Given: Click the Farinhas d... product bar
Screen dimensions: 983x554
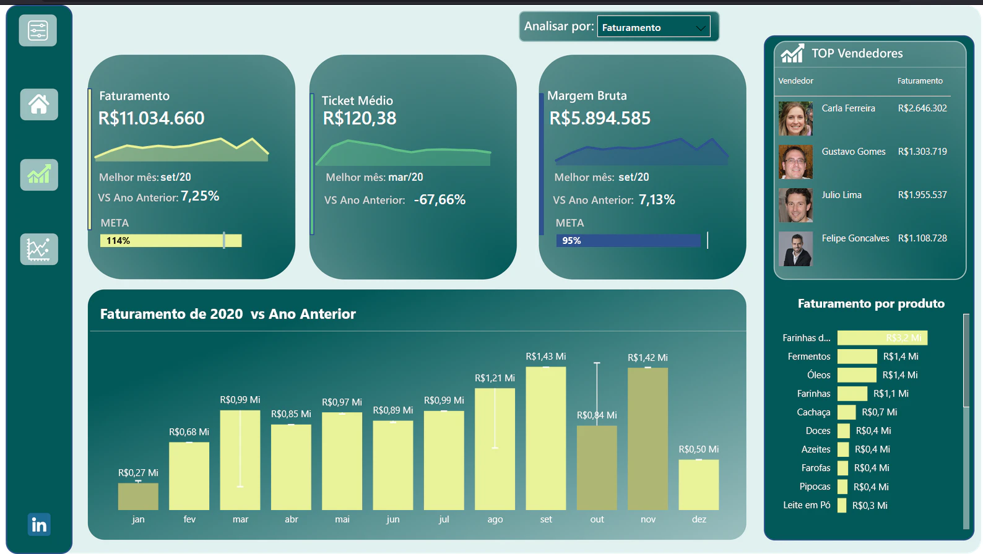Looking at the screenshot, I should pyautogui.click(x=883, y=338).
